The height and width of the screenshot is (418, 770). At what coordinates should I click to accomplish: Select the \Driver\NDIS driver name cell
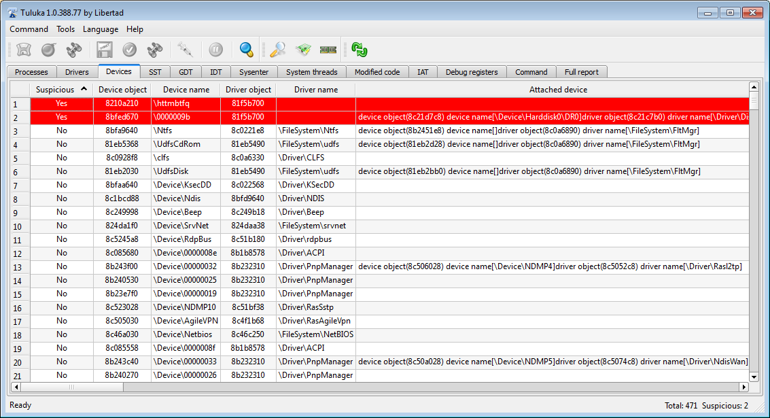tap(316, 198)
